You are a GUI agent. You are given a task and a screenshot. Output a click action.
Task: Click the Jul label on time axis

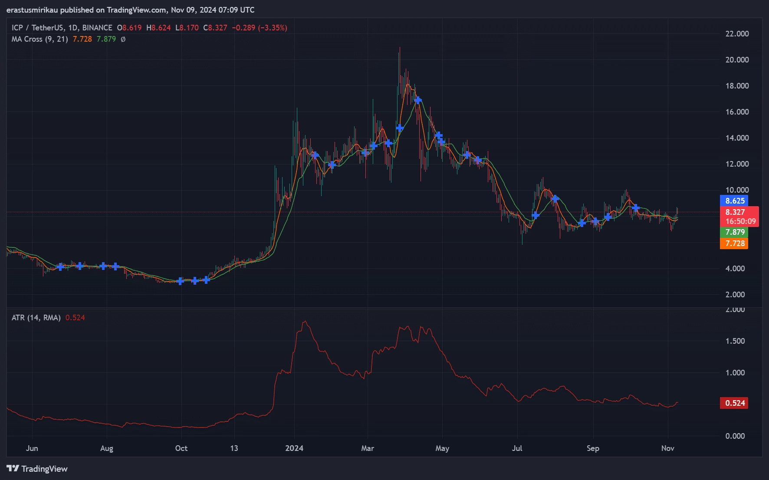(517, 448)
